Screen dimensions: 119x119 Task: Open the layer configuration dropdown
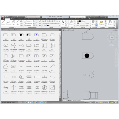pyautogui.click(x=51, y=23)
